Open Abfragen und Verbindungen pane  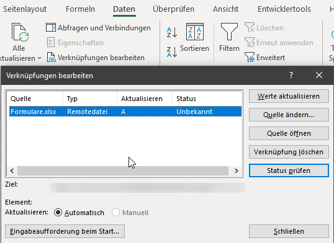[98, 28]
